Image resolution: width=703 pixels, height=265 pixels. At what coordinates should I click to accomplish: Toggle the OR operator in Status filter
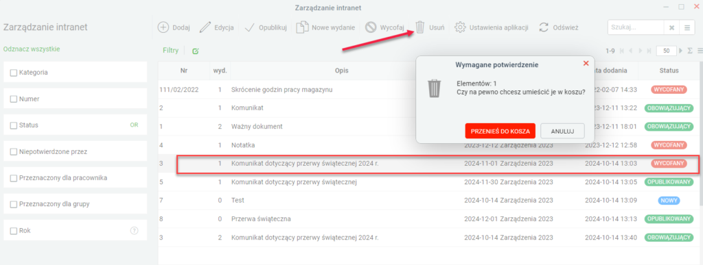click(134, 125)
